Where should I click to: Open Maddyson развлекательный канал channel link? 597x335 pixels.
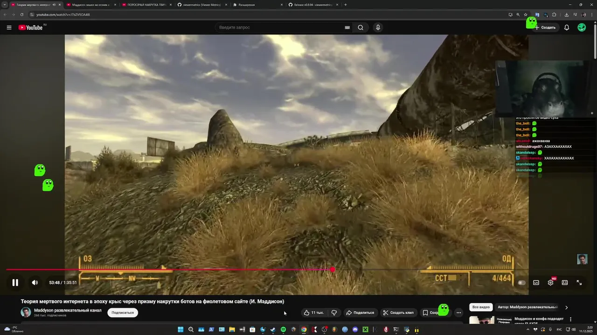coord(68,310)
